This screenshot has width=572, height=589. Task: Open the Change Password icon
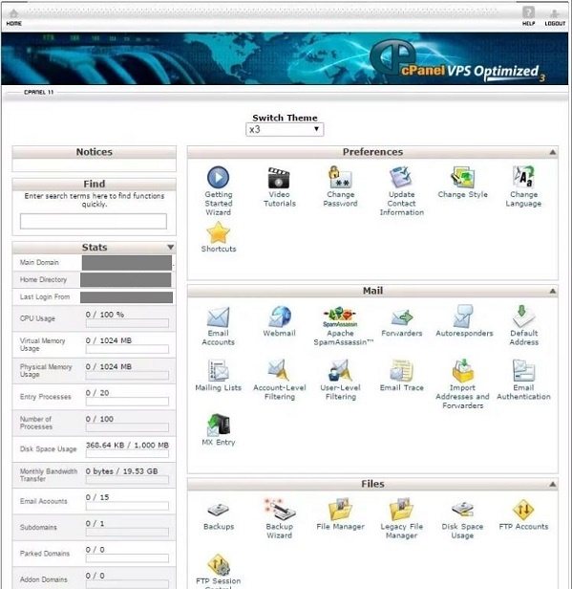click(x=340, y=177)
